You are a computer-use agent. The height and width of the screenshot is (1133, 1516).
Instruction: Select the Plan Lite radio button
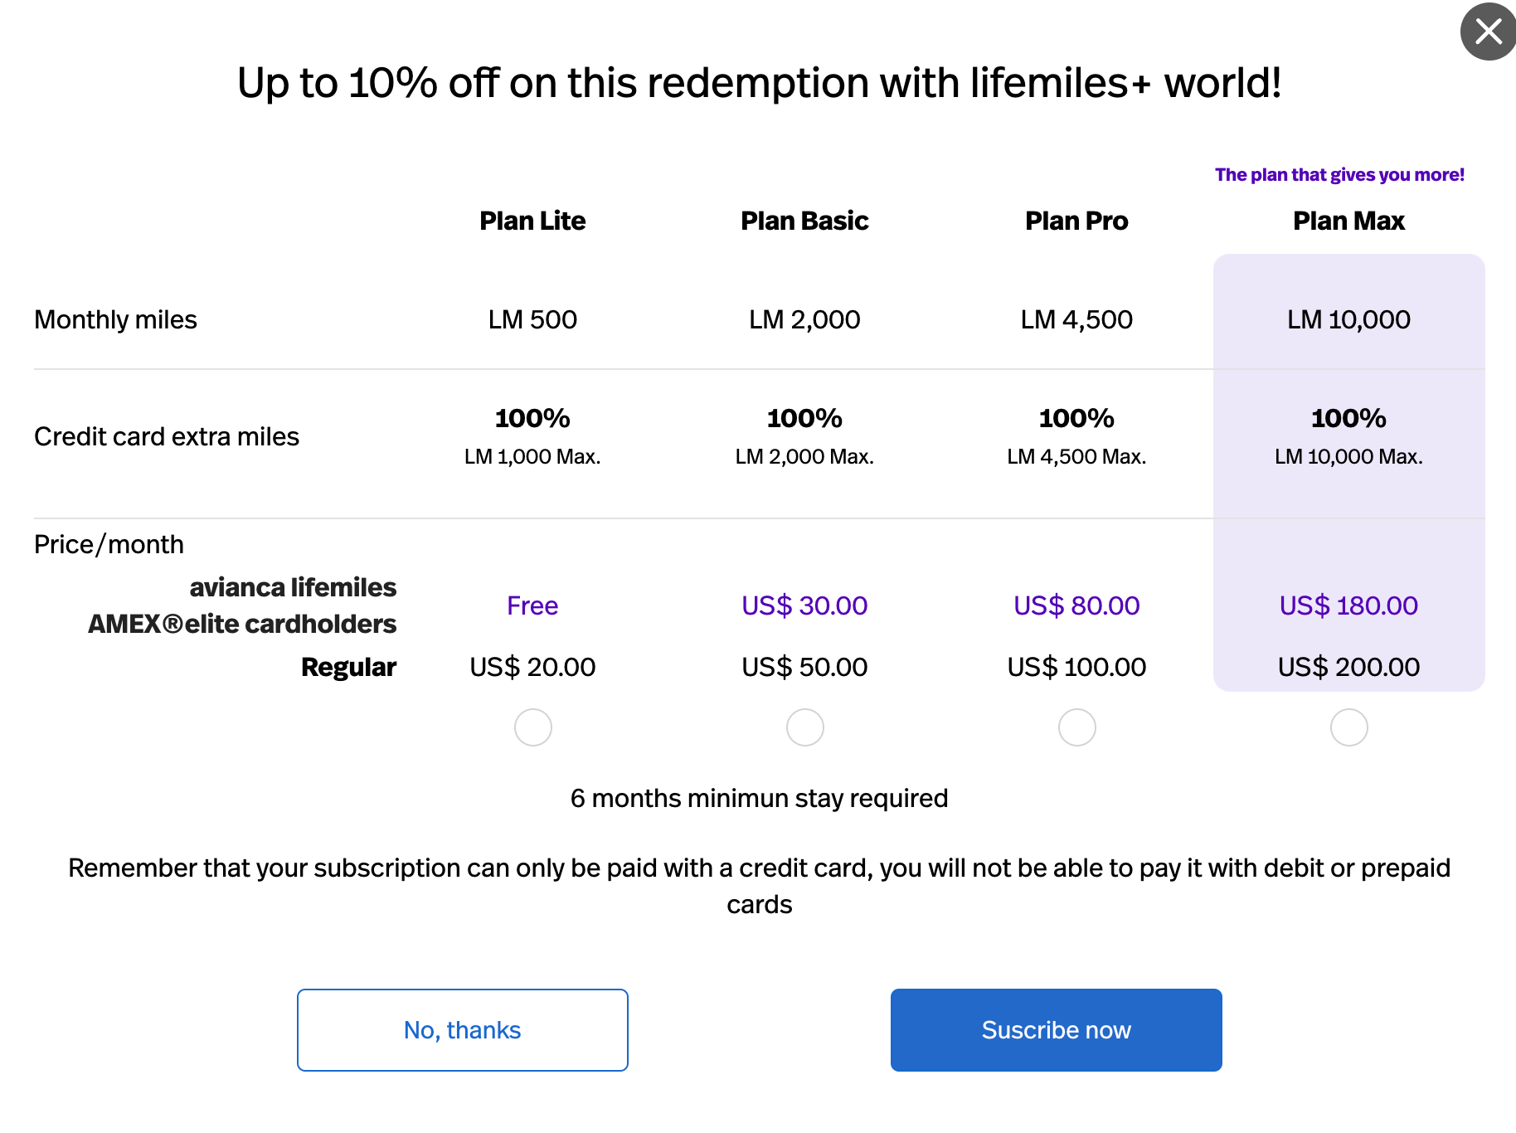pyautogui.click(x=532, y=727)
